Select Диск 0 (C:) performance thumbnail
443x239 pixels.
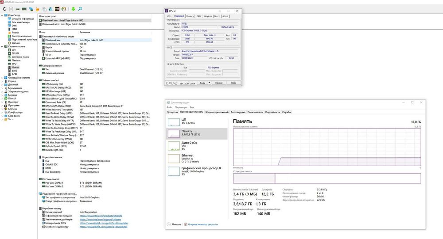point(174,146)
